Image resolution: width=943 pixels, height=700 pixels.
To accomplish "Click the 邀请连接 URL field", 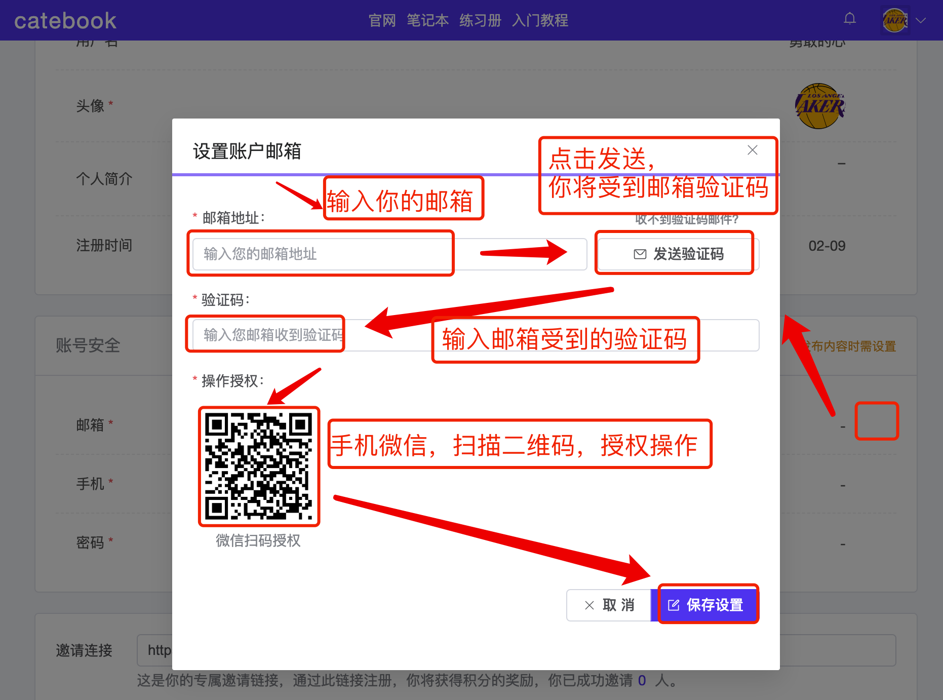I will (x=516, y=650).
